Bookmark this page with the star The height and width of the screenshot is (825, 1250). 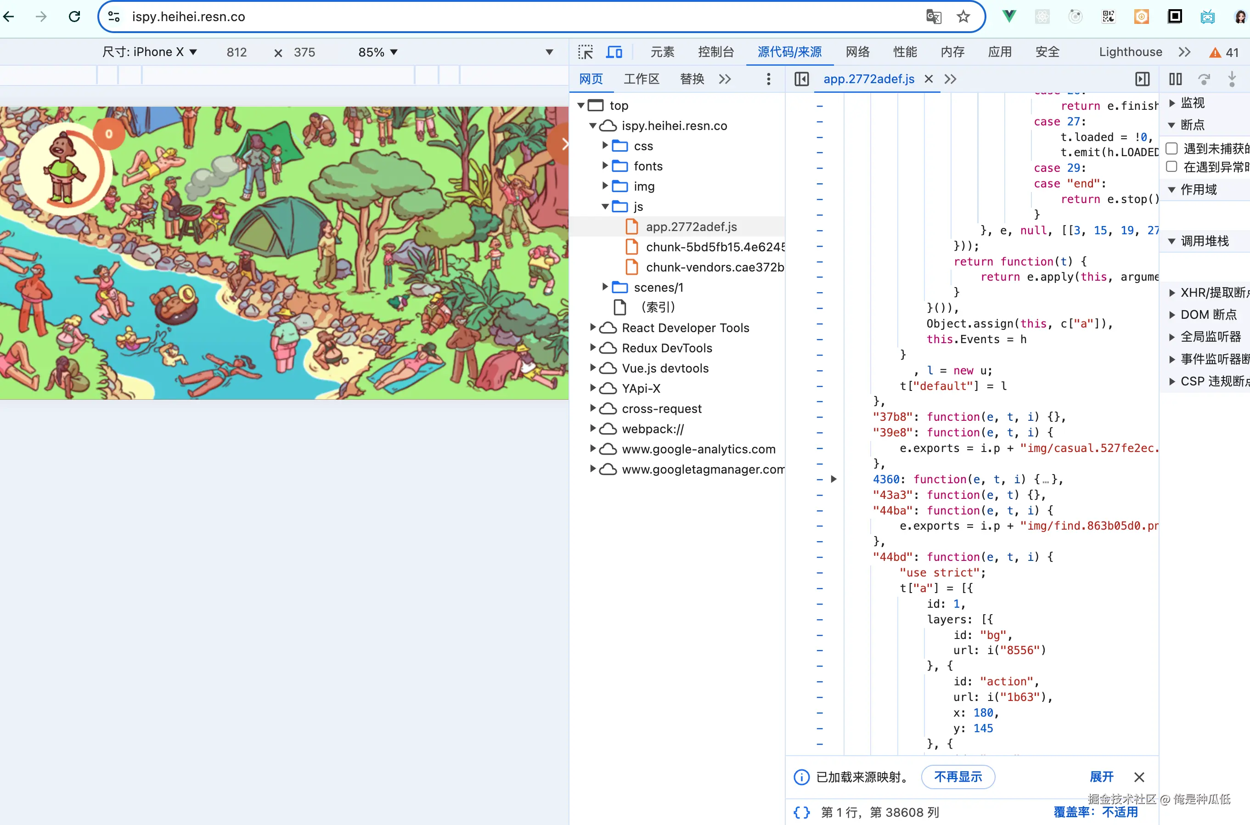[x=963, y=17]
